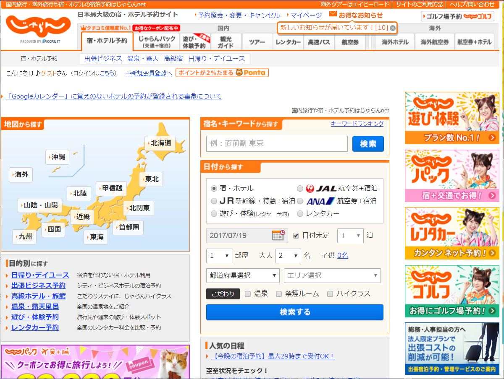Go to the 高速バス tab
504x379 pixels.
tap(319, 42)
